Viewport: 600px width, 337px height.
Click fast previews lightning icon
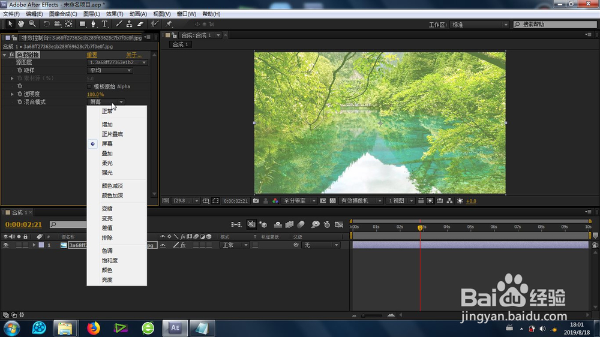[x=430, y=201]
